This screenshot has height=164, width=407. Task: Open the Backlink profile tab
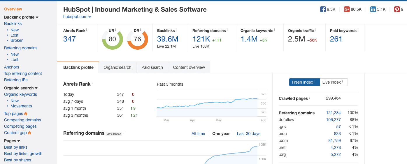pos(78,67)
